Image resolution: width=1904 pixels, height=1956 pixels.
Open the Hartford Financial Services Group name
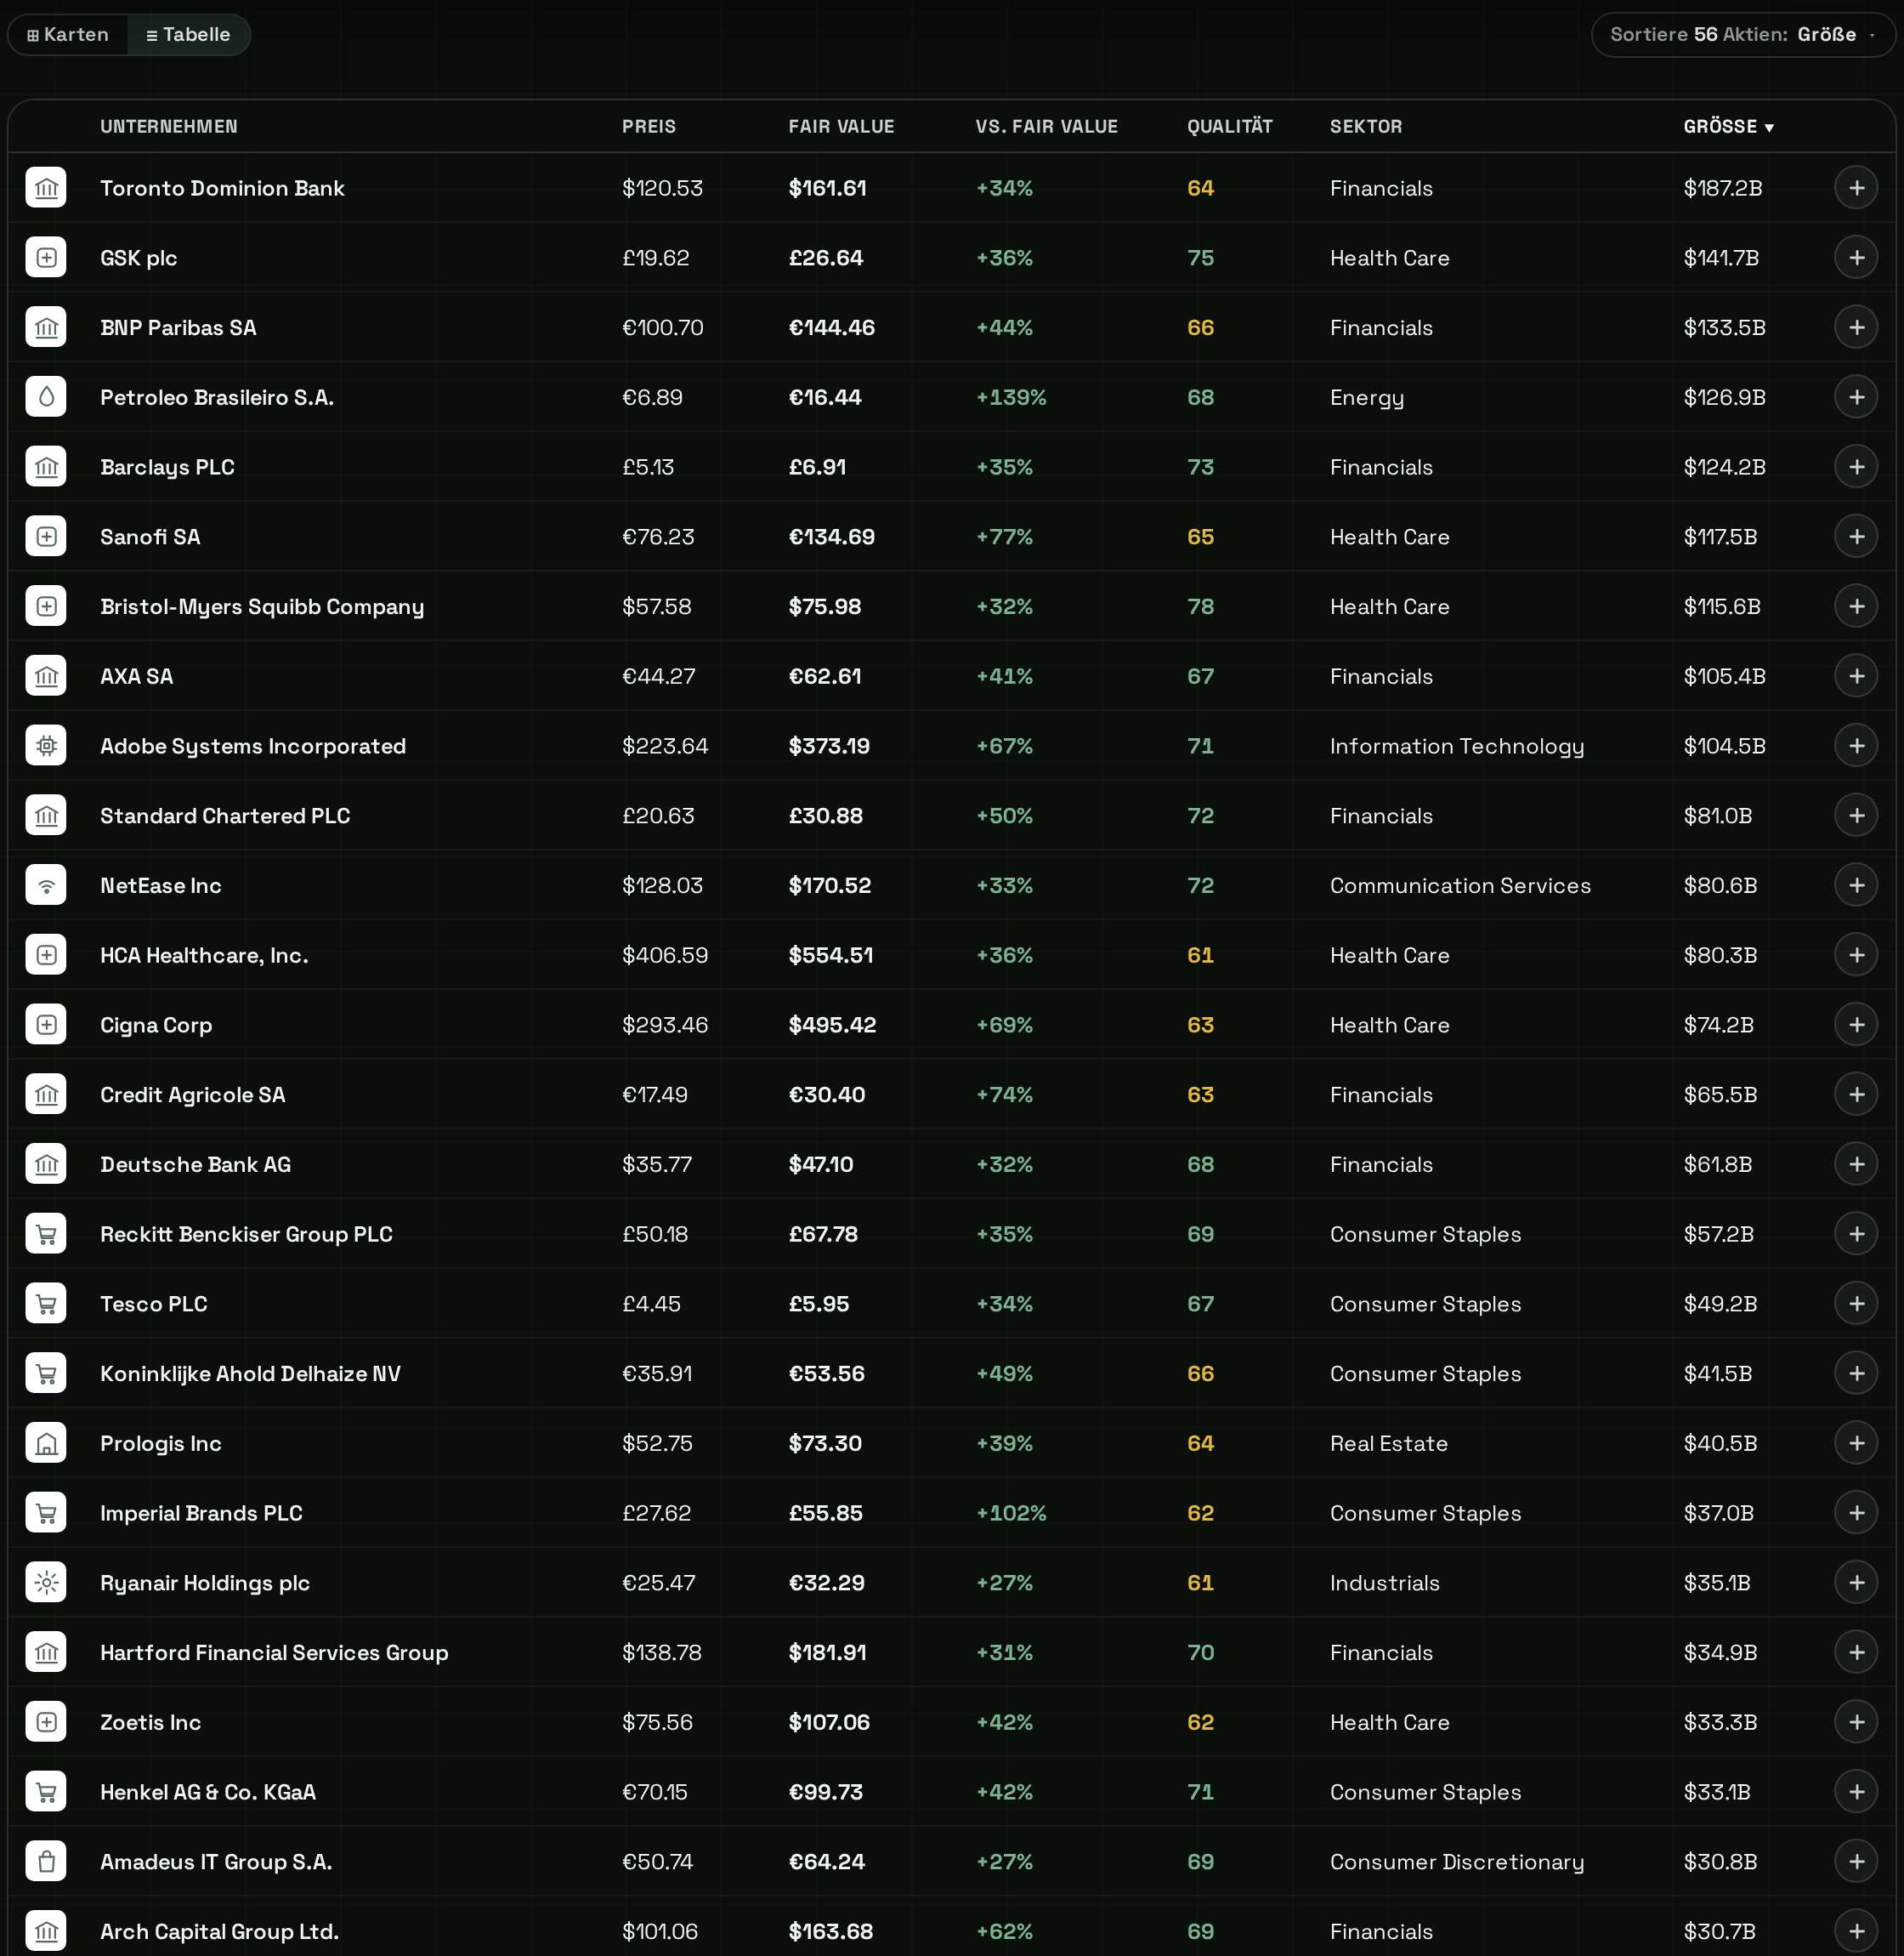(274, 1653)
